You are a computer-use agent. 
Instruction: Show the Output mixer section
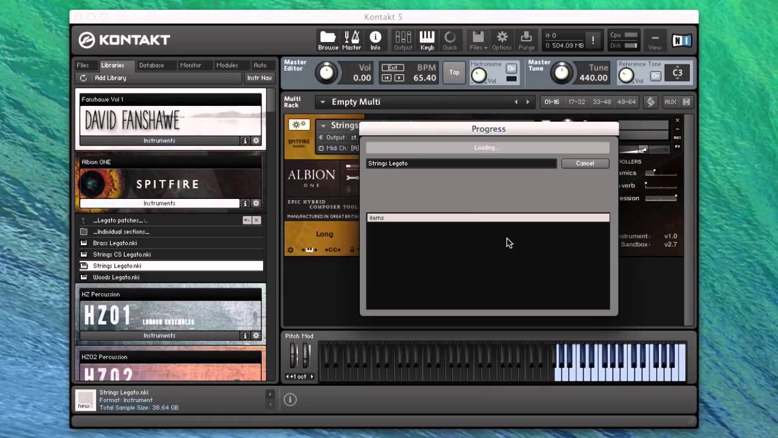pyautogui.click(x=403, y=41)
